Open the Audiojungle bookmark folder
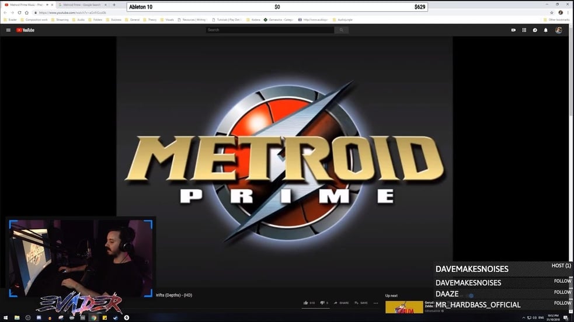This screenshot has height=322, width=574. pyautogui.click(x=343, y=20)
